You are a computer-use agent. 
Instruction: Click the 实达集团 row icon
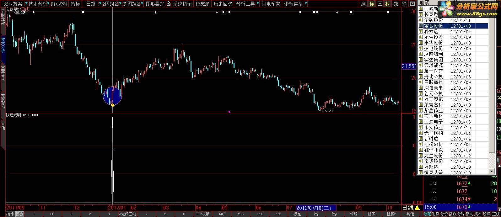tap(421, 60)
